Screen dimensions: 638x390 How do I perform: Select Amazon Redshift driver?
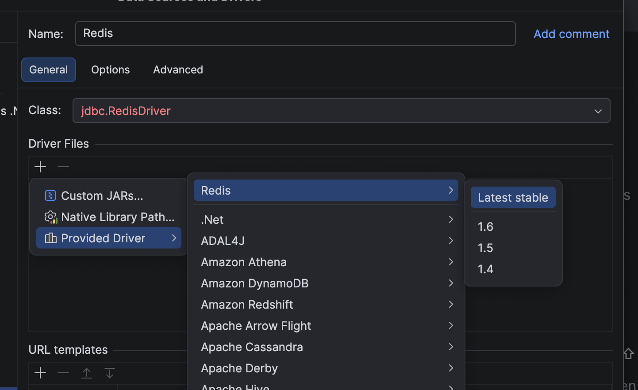point(326,304)
